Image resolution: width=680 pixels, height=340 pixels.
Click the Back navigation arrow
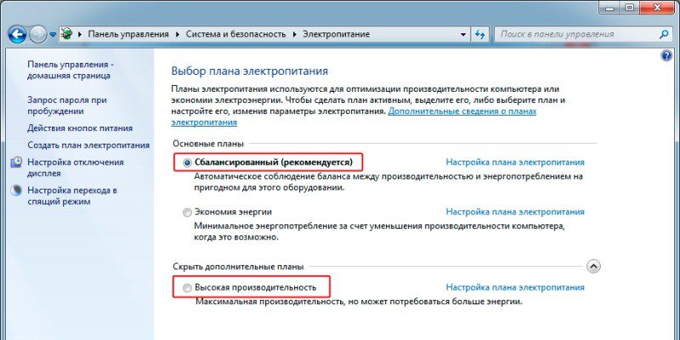[x=17, y=34]
